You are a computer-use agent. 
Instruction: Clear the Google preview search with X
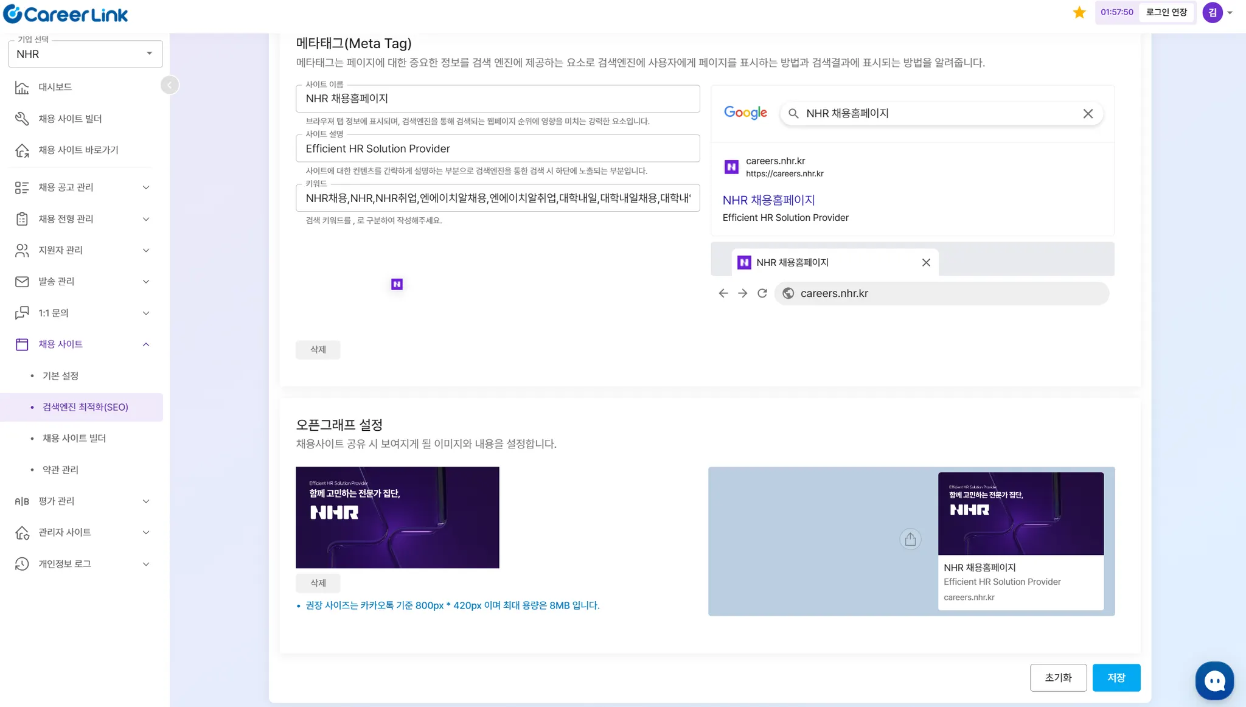[1088, 114]
